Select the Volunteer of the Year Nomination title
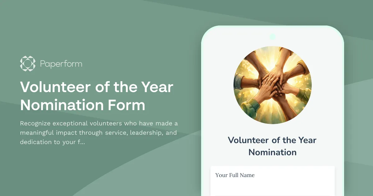Viewport: 373px width, 196px height. (x=273, y=146)
